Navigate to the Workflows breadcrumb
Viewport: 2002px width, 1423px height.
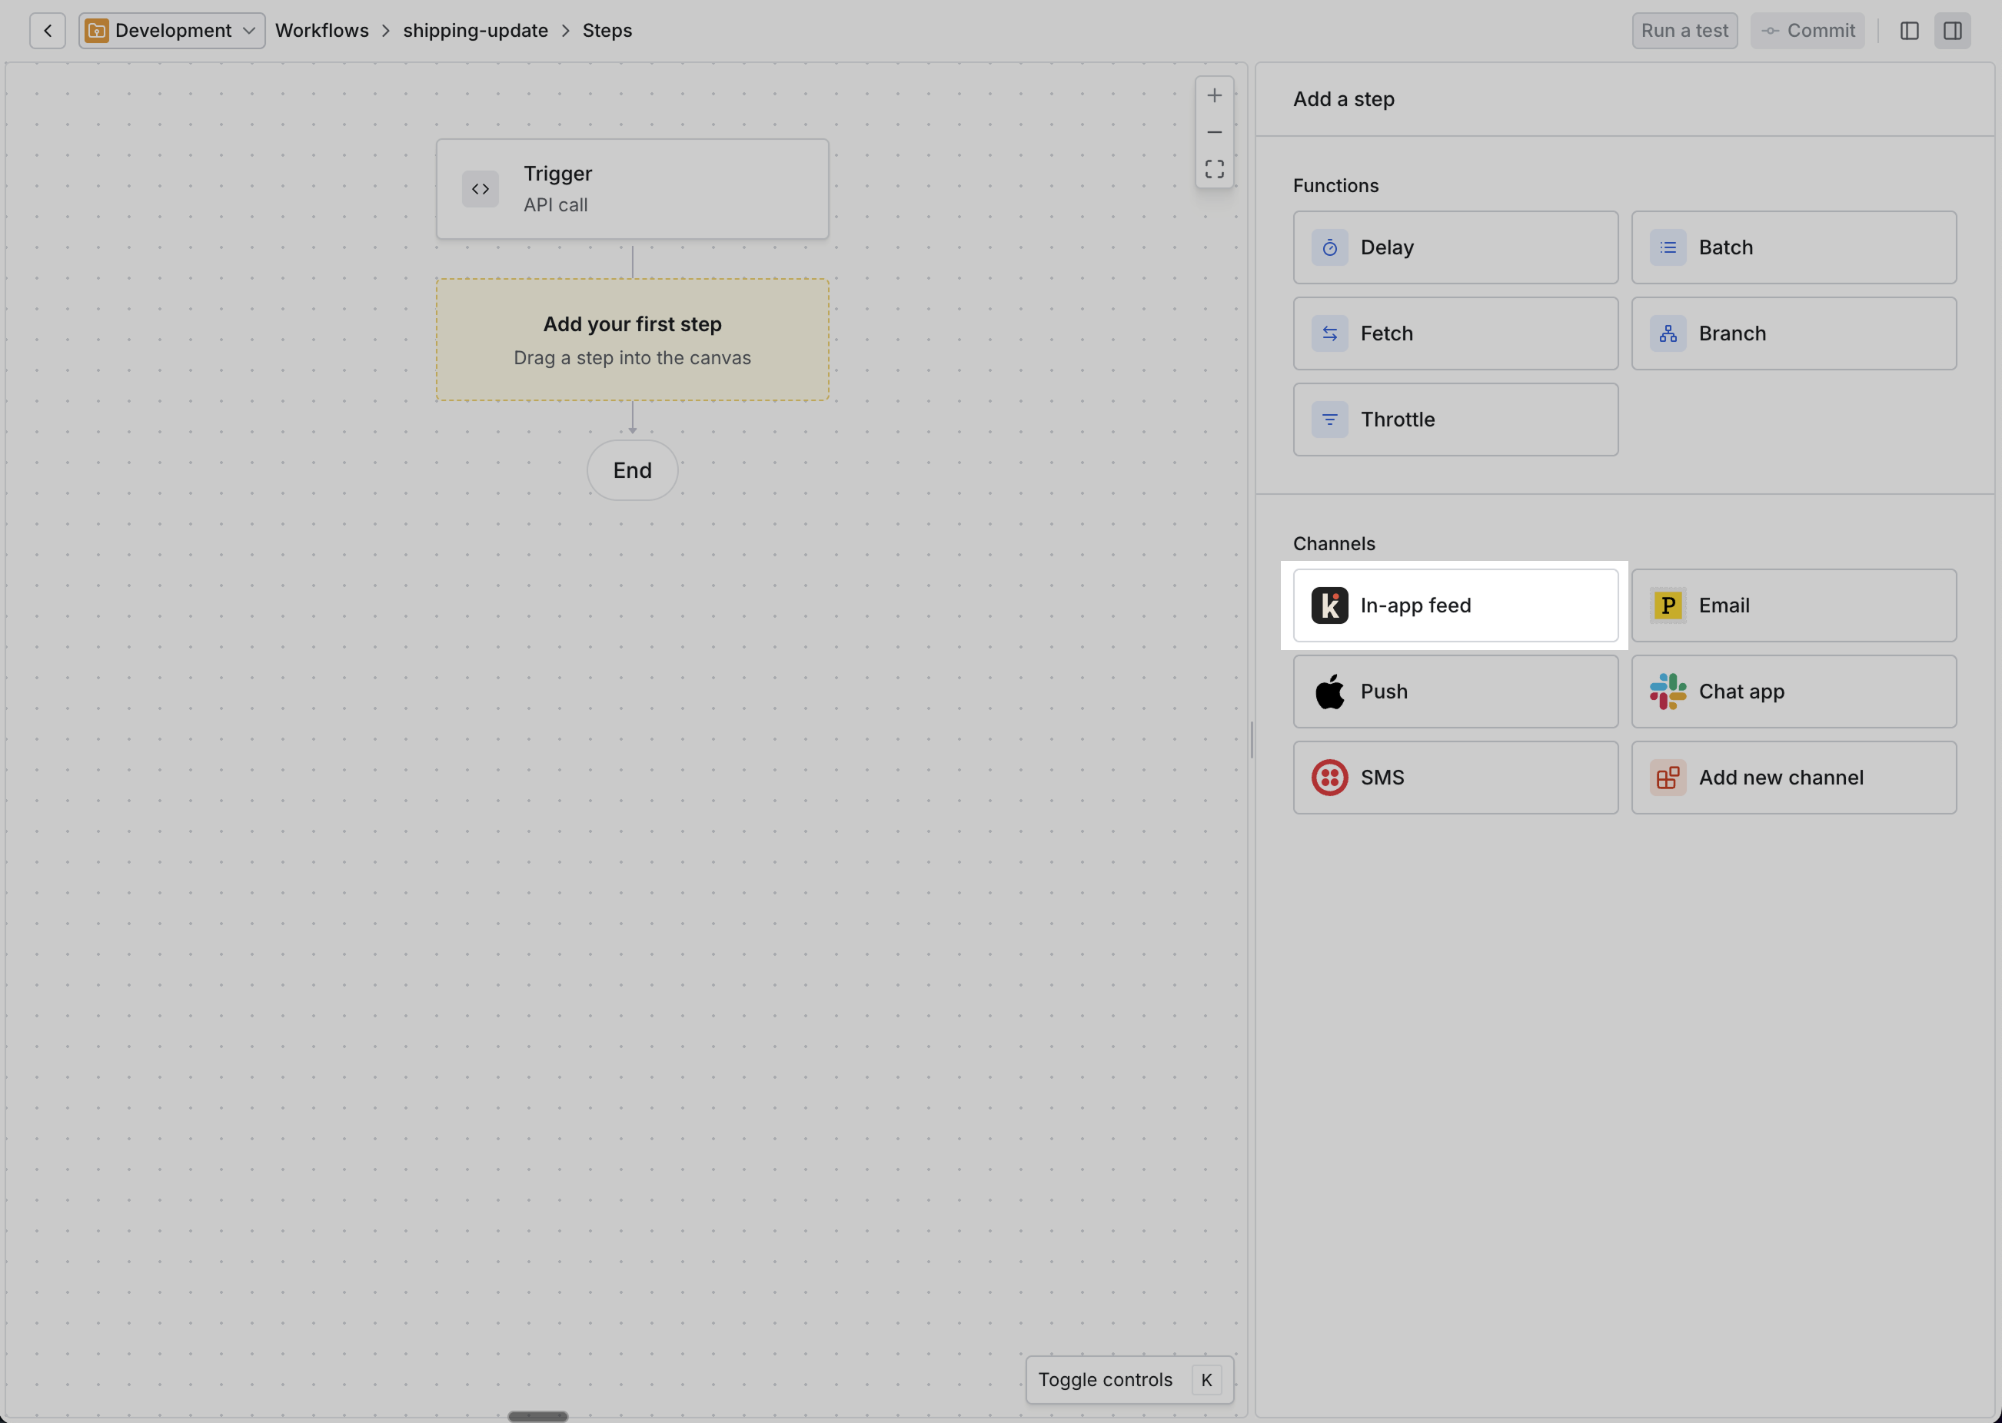321,30
